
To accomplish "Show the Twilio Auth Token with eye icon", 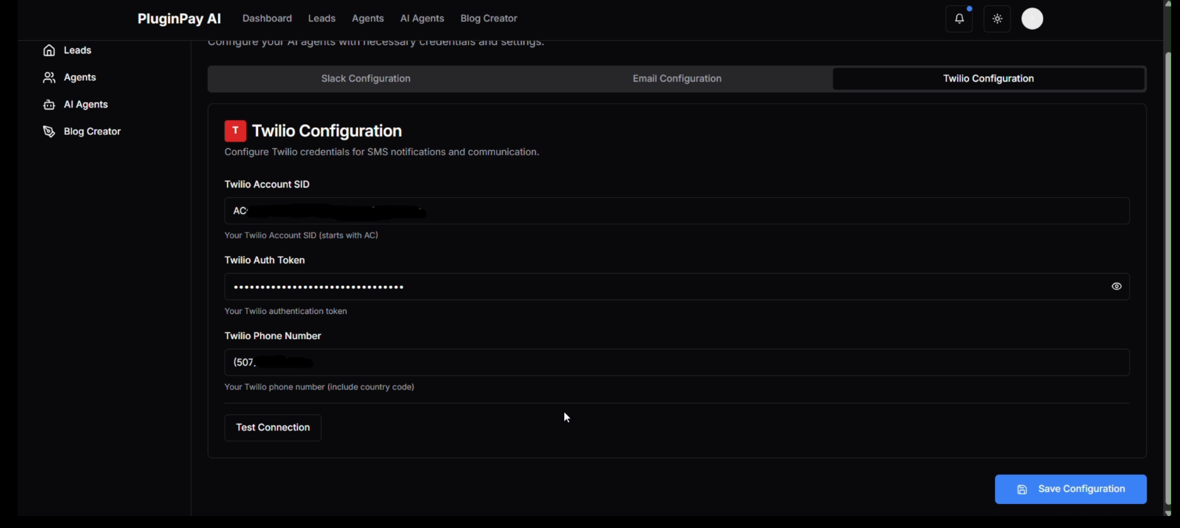I will pyautogui.click(x=1116, y=286).
